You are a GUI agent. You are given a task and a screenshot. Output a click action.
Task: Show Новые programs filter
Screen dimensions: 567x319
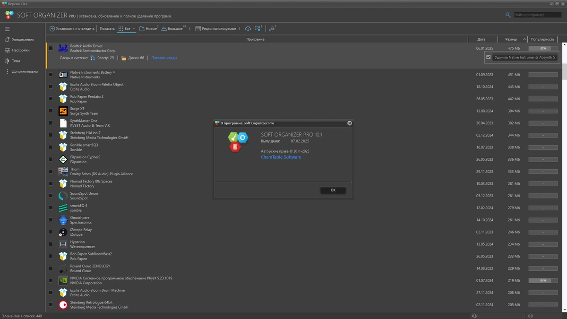click(148, 29)
